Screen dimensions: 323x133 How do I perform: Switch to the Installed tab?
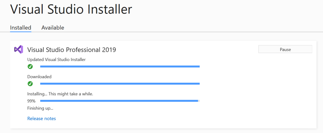point(21,28)
